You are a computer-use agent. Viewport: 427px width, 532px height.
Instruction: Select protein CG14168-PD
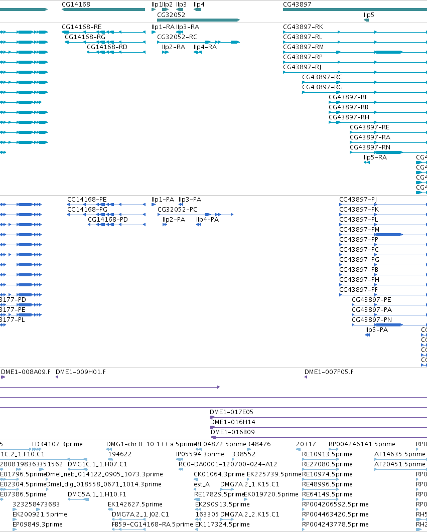pyautogui.click(x=108, y=220)
